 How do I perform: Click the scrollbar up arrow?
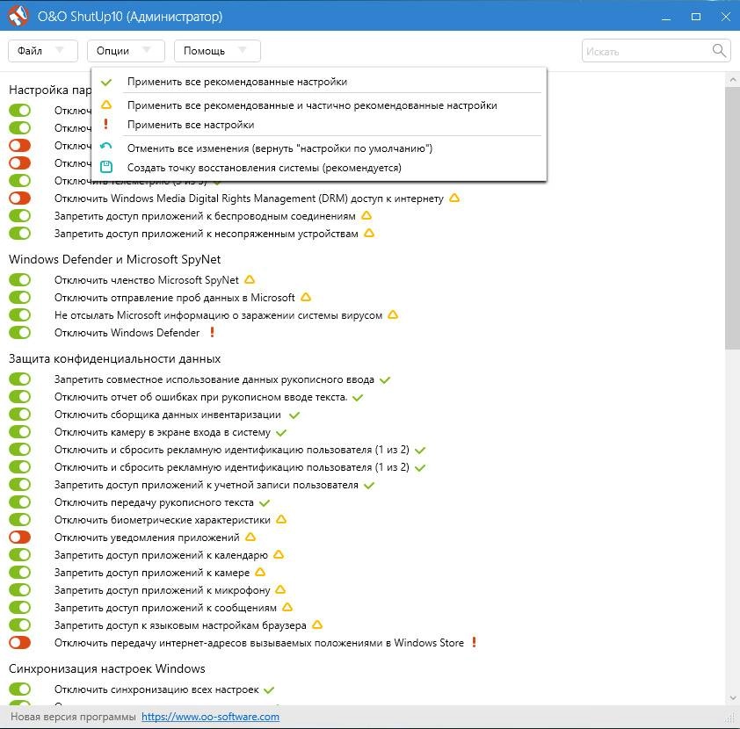pos(732,80)
